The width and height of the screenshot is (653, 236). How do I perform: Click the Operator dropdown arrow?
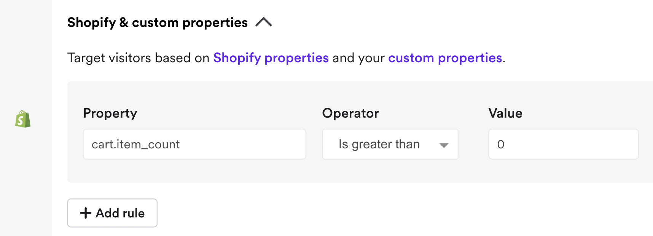click(444, 145)
